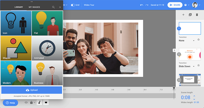This screenshot has width=204, height=108.
Task: Open the music note audio track
Action: (39, 103)
